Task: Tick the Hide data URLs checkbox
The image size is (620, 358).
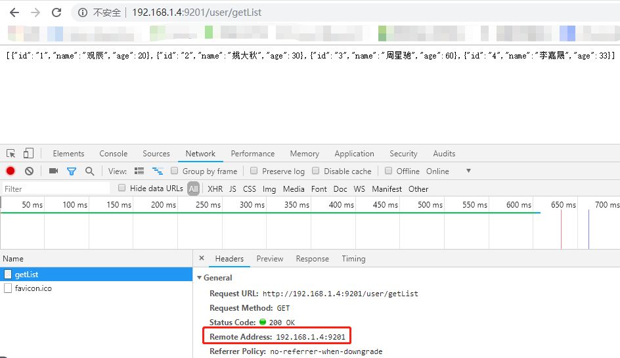Action: click(122, 188)
